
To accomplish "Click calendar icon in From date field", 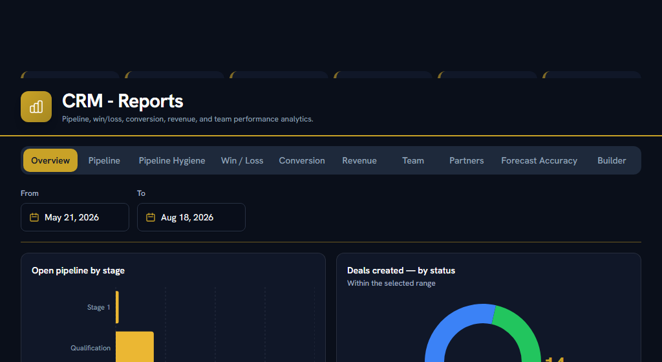I will pos(34,217).
